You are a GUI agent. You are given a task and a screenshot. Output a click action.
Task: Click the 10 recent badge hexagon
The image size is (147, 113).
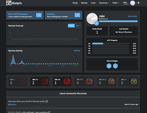[115, 66]
